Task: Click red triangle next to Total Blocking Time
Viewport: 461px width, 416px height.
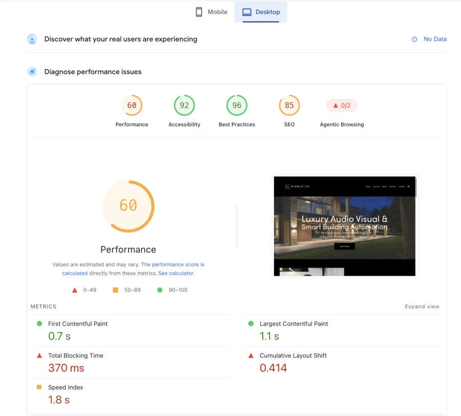Action: (x=39, y=356)
